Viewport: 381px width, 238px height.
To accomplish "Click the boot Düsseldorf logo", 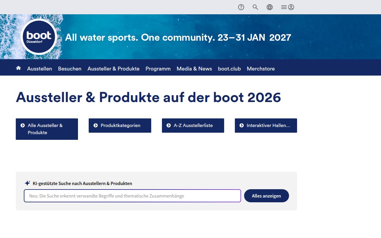I will [x=39, y=37].
